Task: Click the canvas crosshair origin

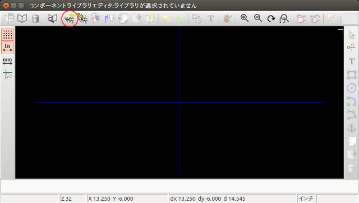Action: pyautogui.click(x=179, y=102)
